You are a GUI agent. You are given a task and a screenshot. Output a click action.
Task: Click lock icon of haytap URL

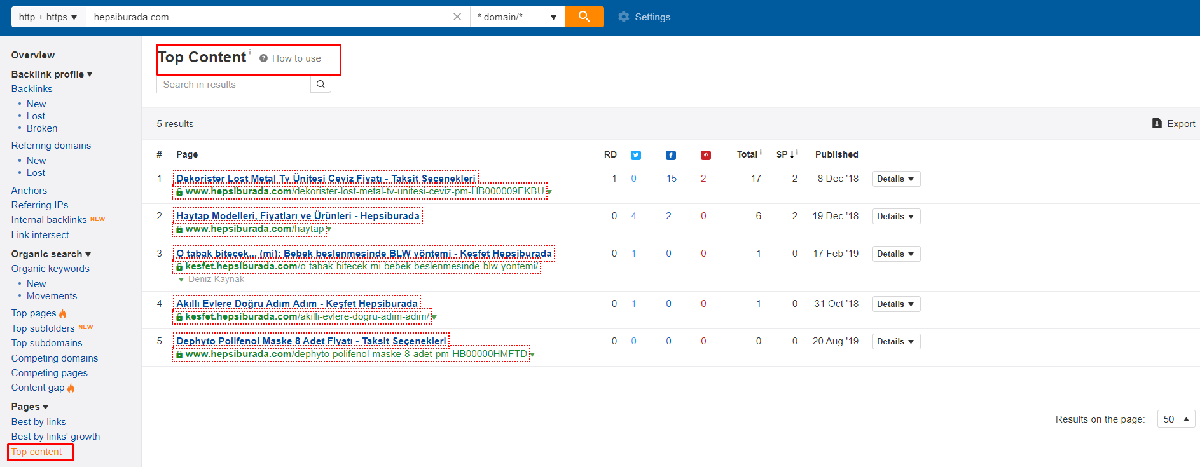179,229
